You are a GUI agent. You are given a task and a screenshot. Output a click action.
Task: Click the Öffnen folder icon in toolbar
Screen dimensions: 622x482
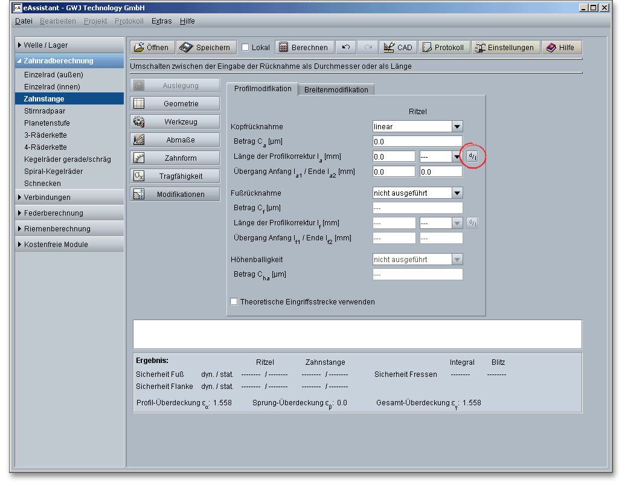point(139,48)
